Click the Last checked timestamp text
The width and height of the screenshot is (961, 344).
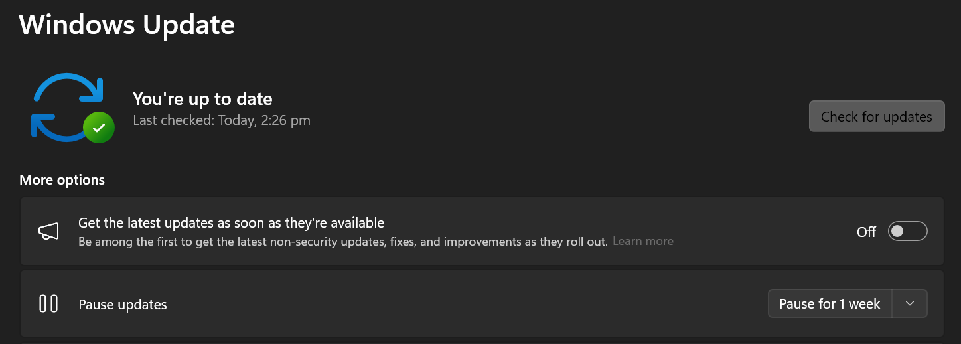coord(222,120)
